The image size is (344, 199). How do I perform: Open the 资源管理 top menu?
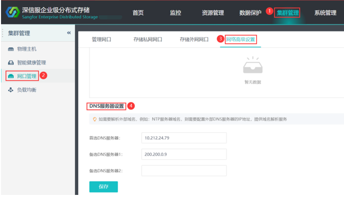pyautogui.click(x=213, y=13)
